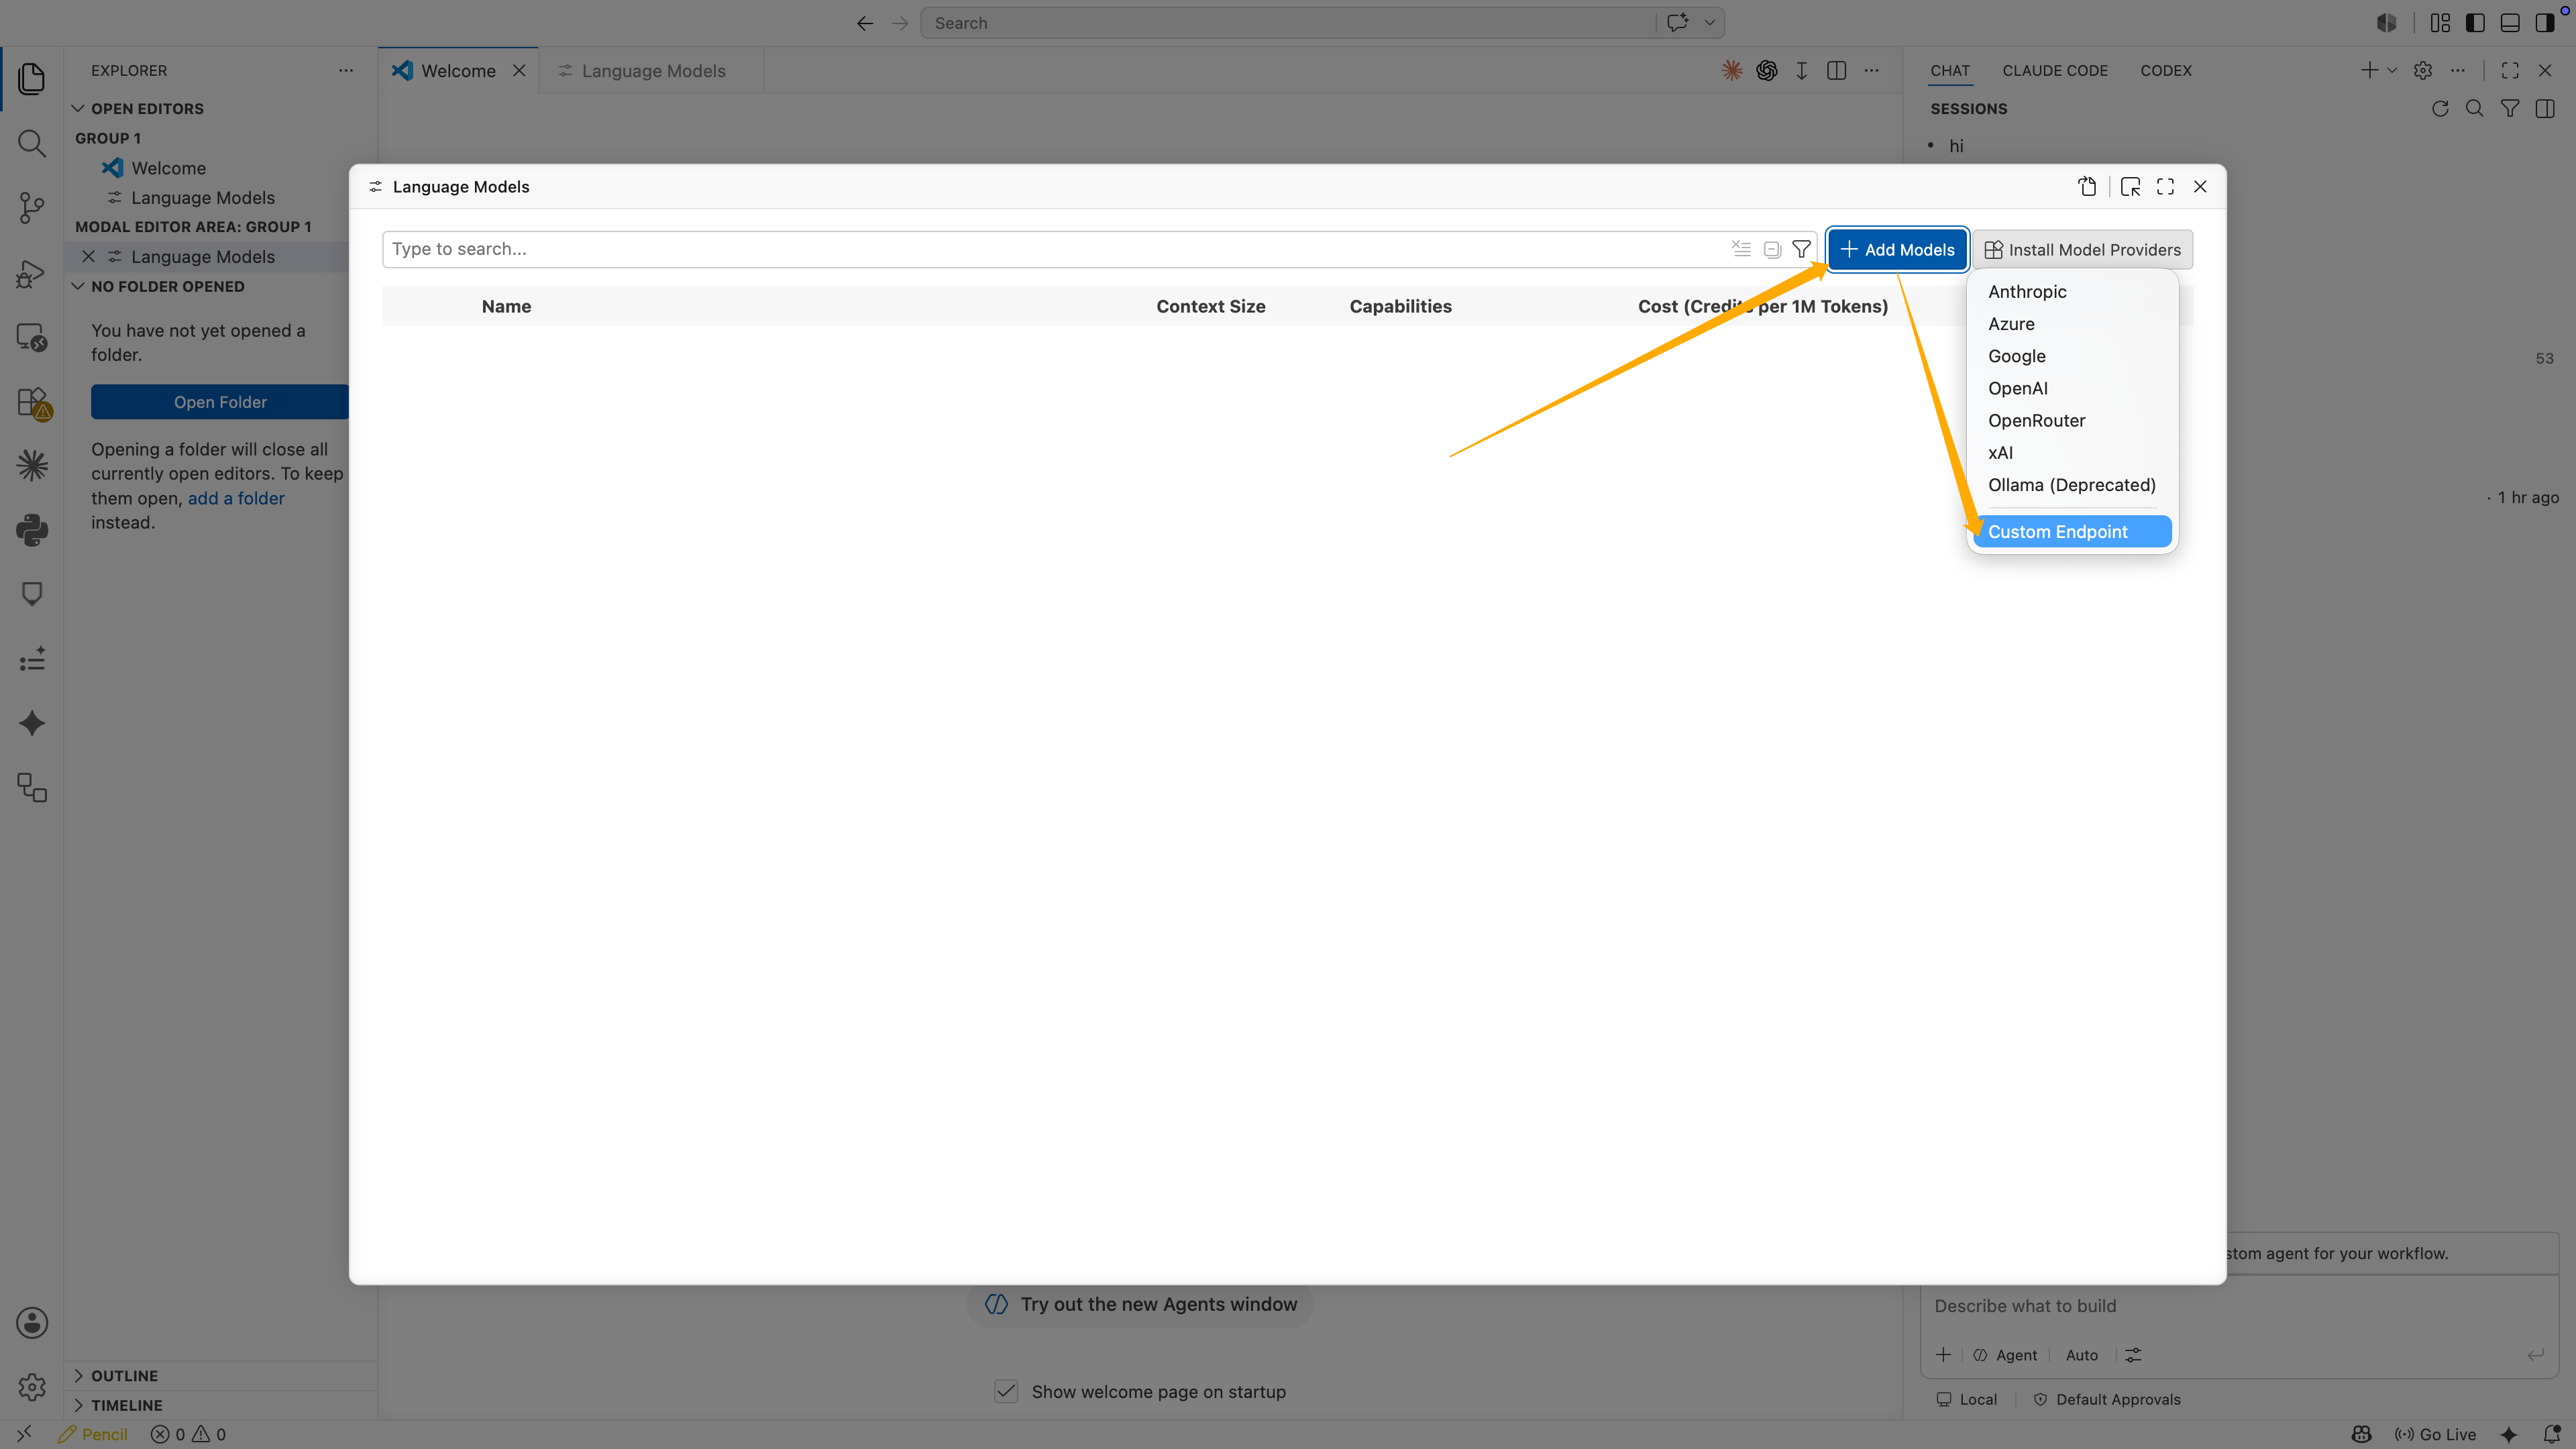The width and height of the screenshot is (2576, 1449).
Task: Click the Copilot status icon in status bar
Action: coord(2361,1434)
